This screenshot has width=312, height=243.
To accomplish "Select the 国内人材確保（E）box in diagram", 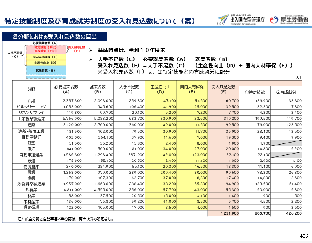I will point(45,57).
